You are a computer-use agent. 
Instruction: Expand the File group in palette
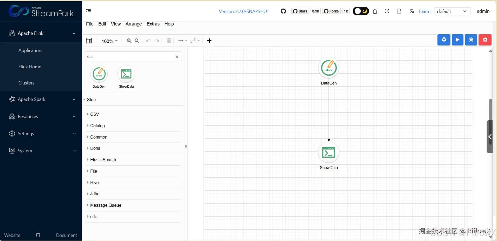133,171
